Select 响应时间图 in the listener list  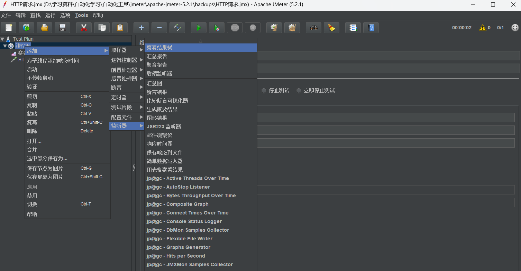tap(201, 144)
